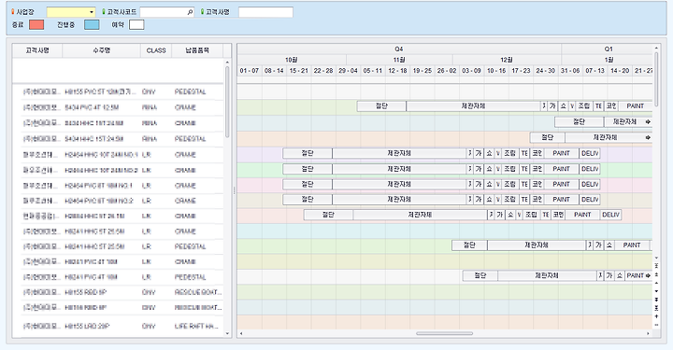Screen dimensions: 673x350
Task: Click the blue 진행중 color swatch
Action: [92, 25]
